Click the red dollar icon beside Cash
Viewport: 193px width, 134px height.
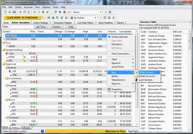click(7, 54)
